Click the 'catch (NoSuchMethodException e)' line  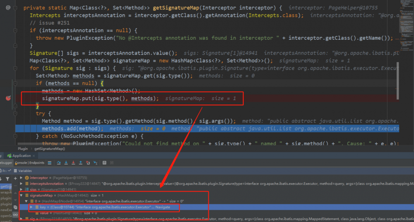90,136
